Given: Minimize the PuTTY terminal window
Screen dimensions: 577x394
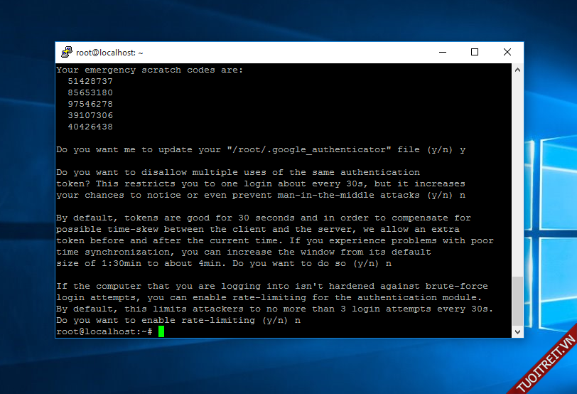Looking at the screenshot, I should 442,52.
